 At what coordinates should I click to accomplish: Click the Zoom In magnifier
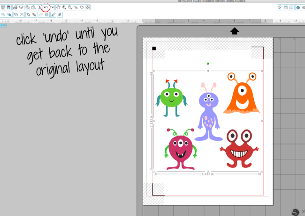[x=64, y=7]
